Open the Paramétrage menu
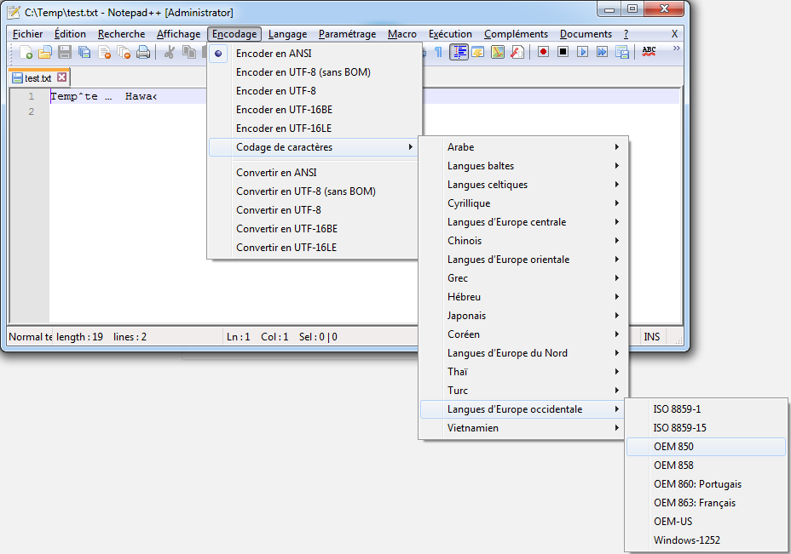Image resolution: width=791 pixels, height=554 pixels. pyautogui.click(x=347, y=34)
